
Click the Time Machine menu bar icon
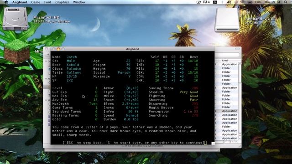(236, 2)
